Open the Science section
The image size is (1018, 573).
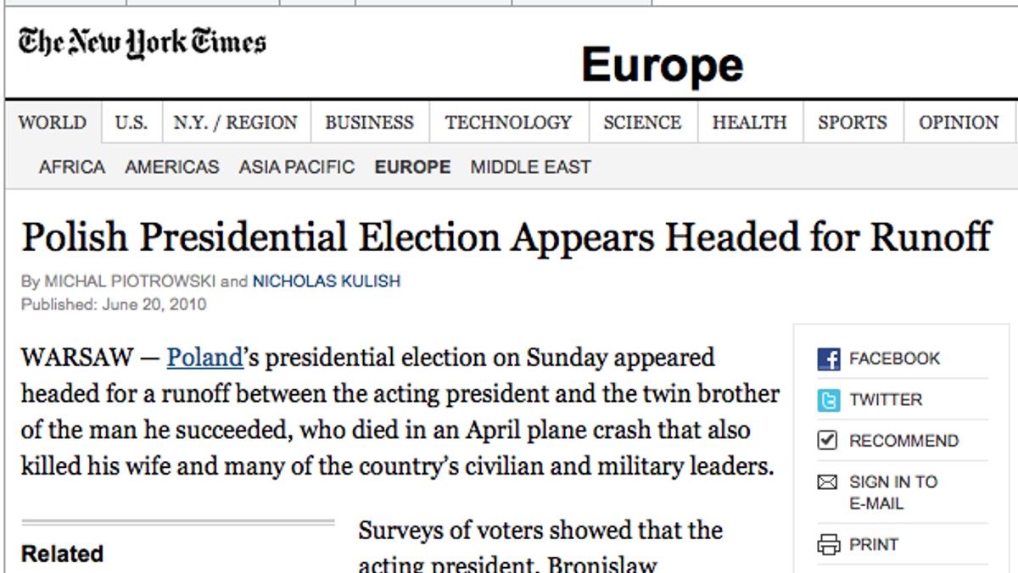tap(642, 122)
